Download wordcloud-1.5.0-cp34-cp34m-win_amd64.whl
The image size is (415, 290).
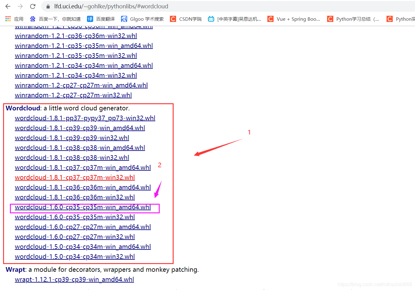click(x=83, y=247)
